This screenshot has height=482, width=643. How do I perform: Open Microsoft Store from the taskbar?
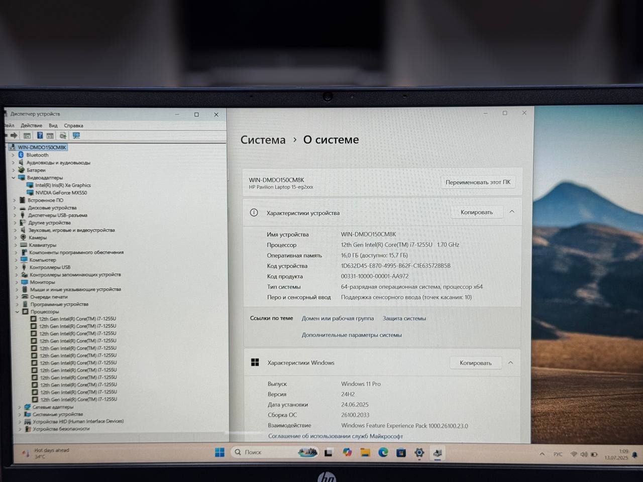tap(401, 452)
